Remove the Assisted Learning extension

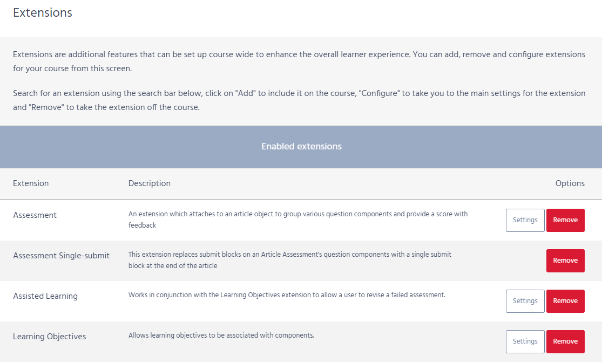tap(565, 301)
